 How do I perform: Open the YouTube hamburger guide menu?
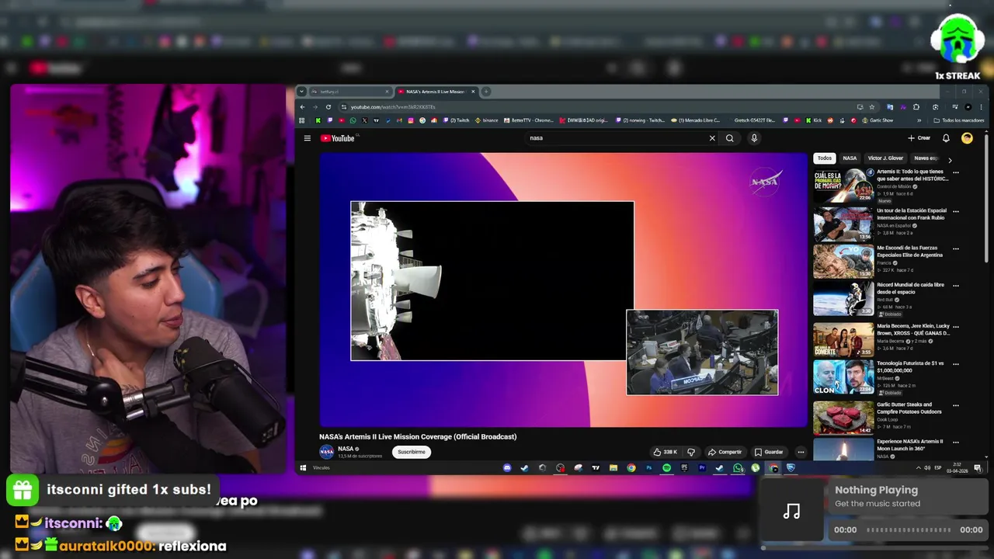(x=307, y=138)
